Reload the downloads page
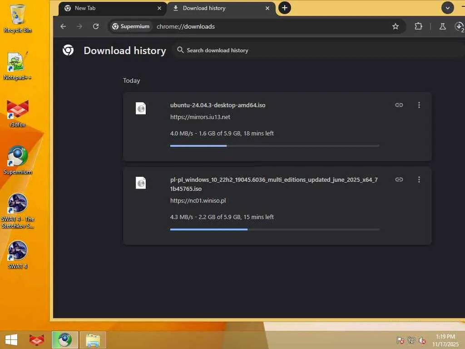The width and height of the screenshot is (465, 349). click(x=96, y=26)
